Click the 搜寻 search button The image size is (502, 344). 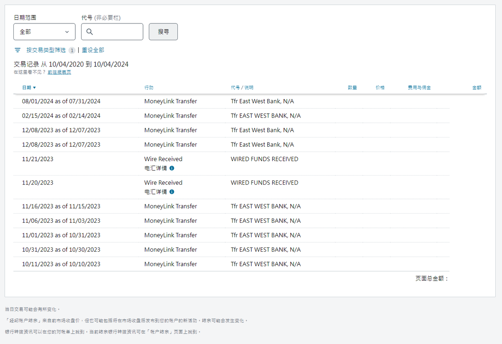[x=163, y=32]
